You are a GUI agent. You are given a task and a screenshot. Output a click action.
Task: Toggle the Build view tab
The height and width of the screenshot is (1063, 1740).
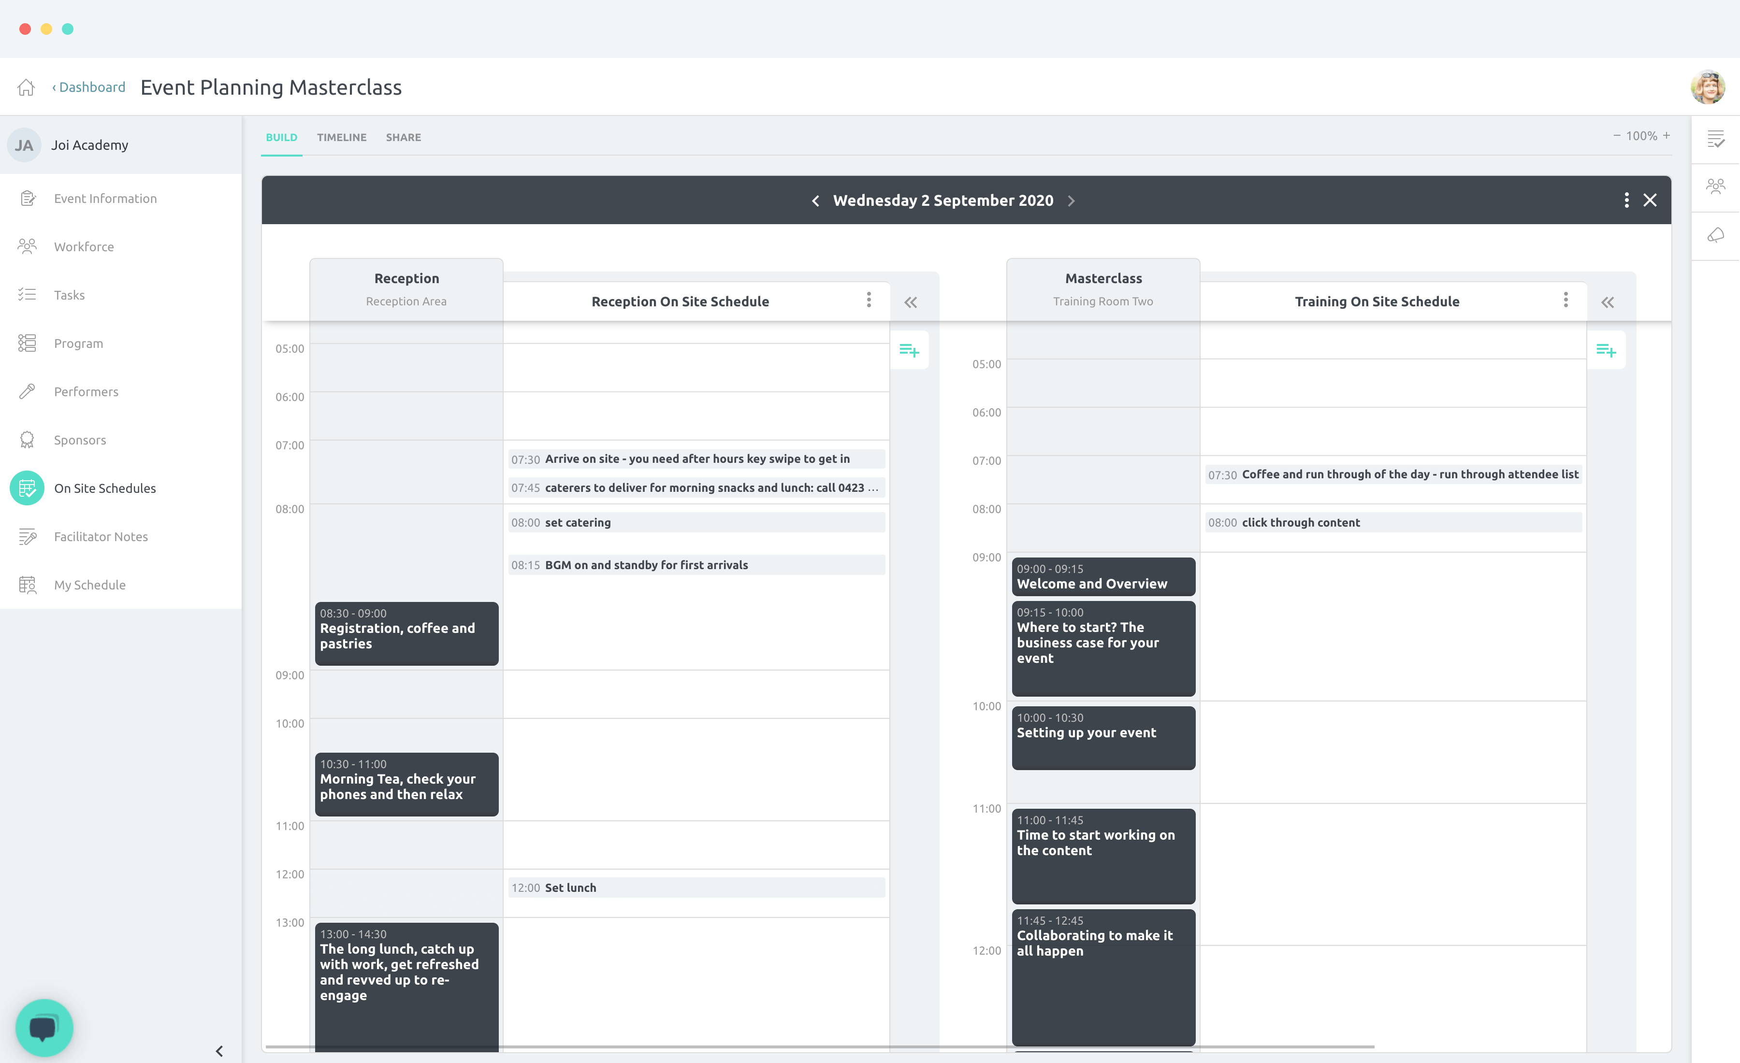[281, 137]
